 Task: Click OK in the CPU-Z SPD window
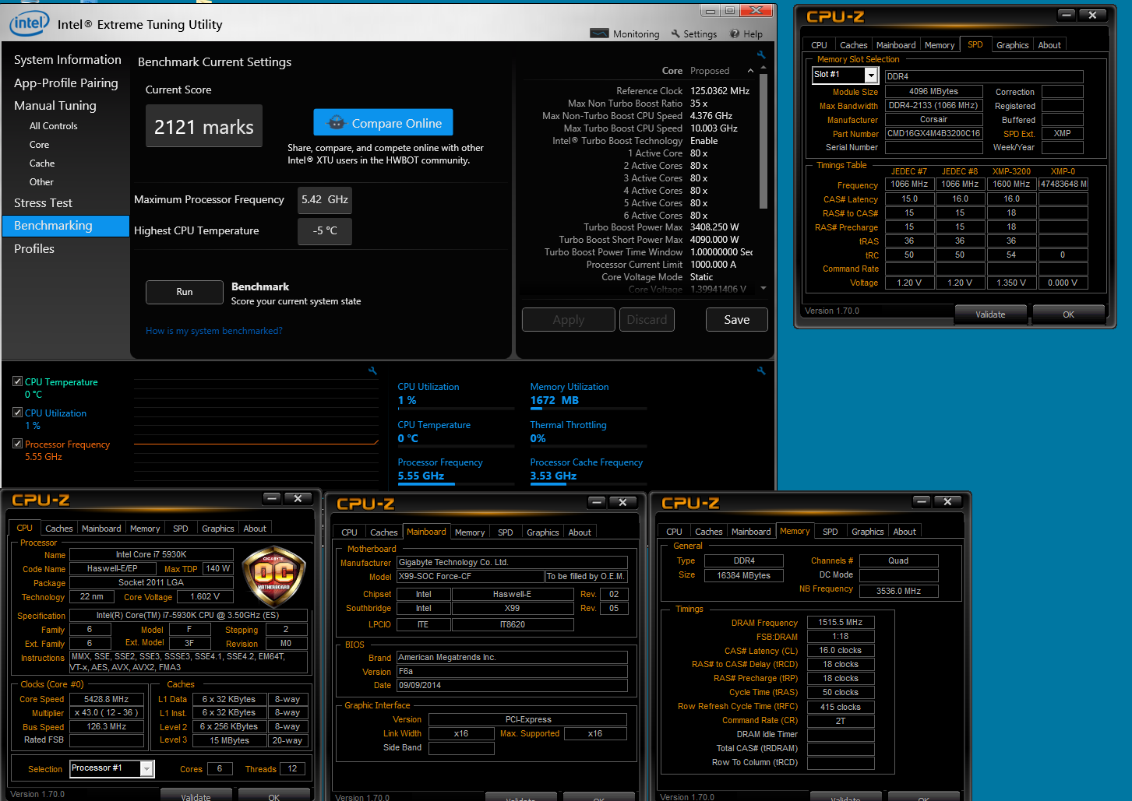[x=1068, y=314]
